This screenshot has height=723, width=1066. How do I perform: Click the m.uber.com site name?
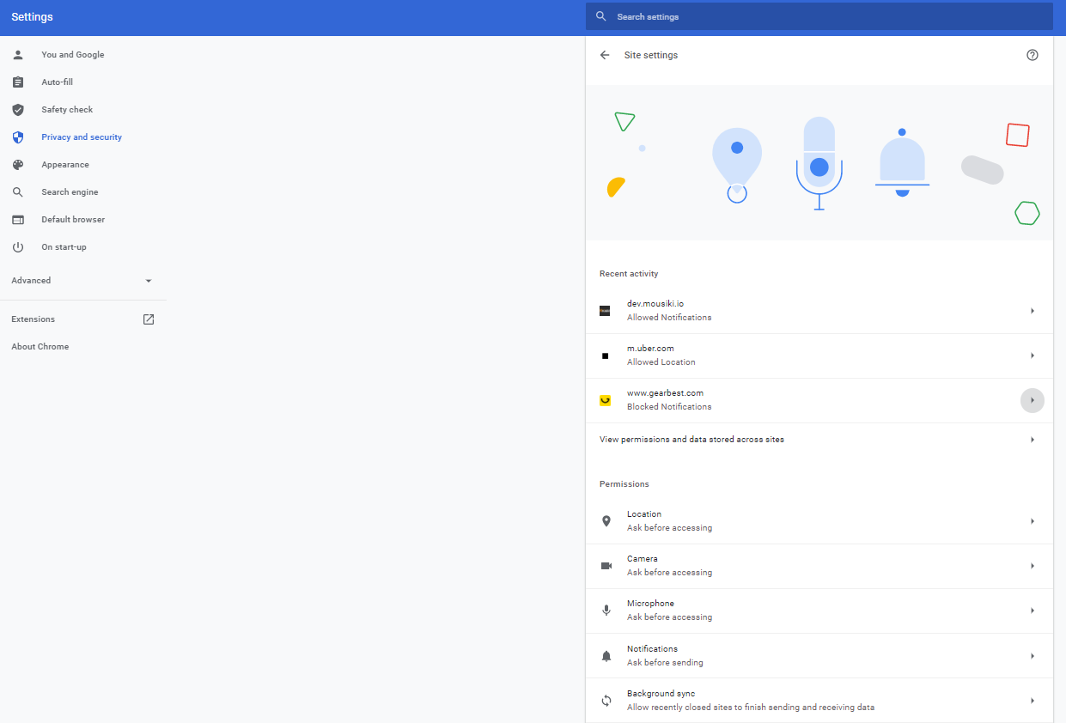click(x=650, y=349)
